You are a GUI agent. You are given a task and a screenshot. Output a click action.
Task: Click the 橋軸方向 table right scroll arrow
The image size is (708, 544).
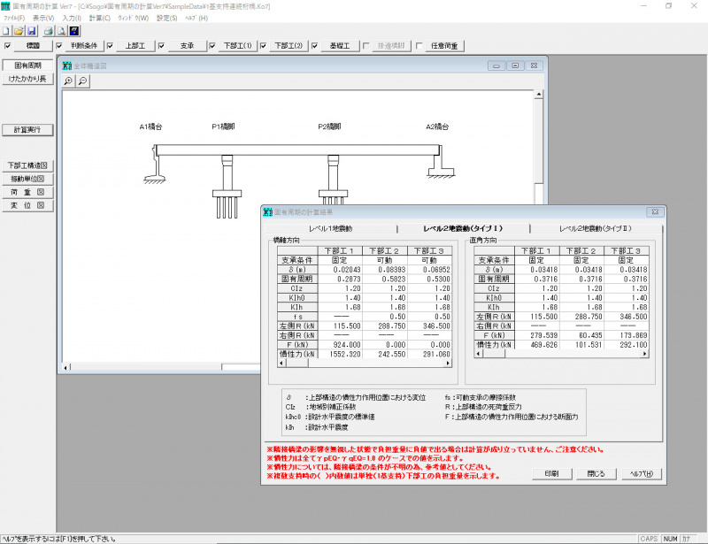pos(448,364)
